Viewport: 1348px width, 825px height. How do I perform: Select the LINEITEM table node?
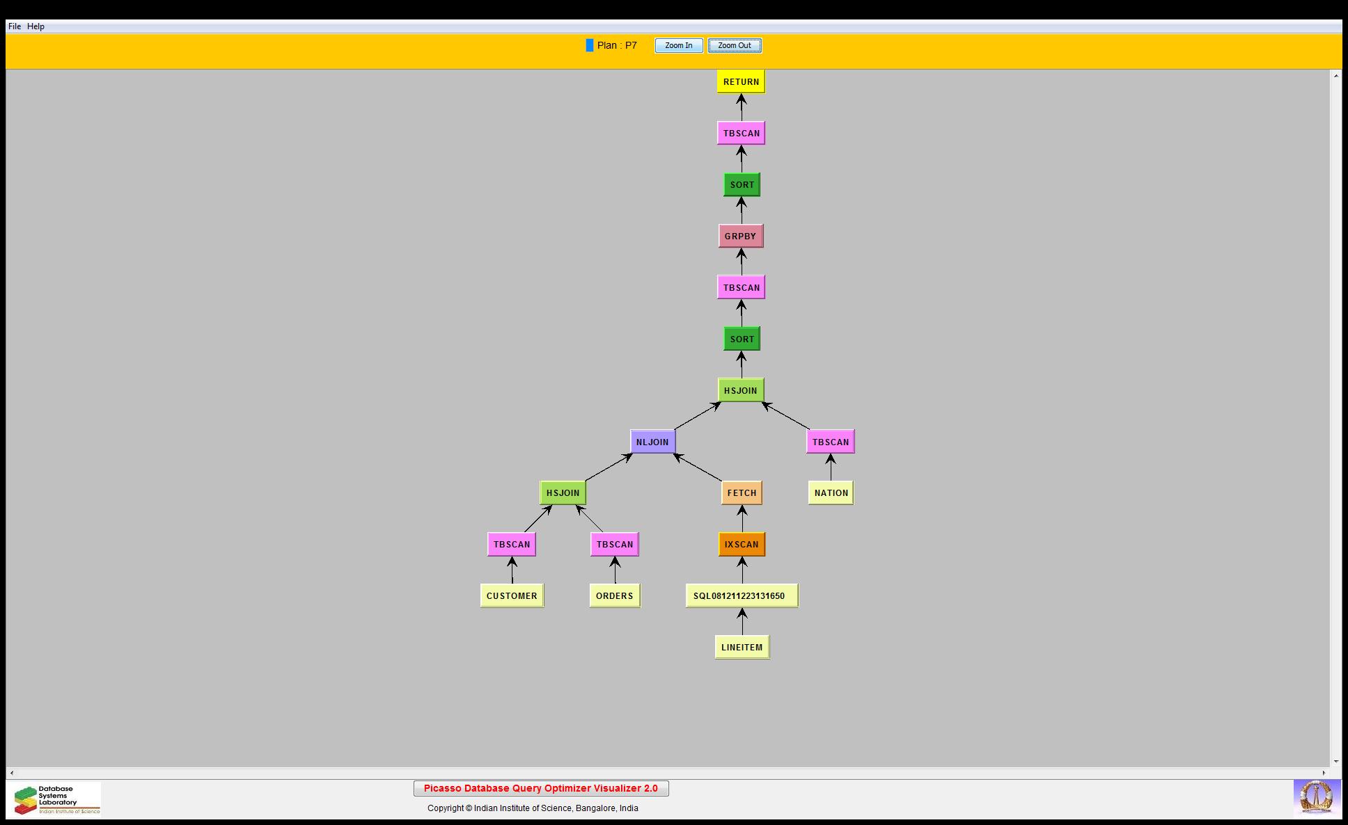tap(742, 647)
